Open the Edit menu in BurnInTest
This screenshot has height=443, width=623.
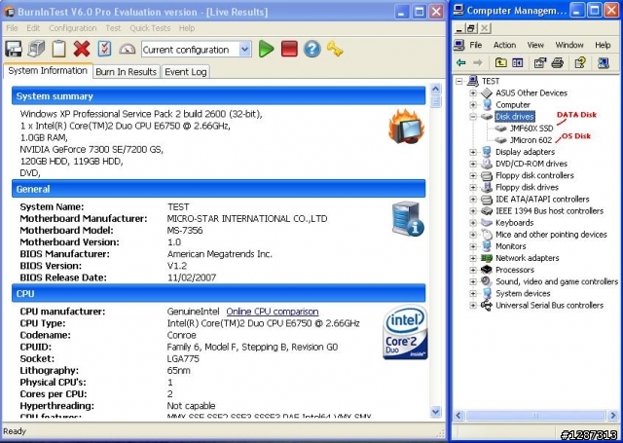(x=33, y=28)
